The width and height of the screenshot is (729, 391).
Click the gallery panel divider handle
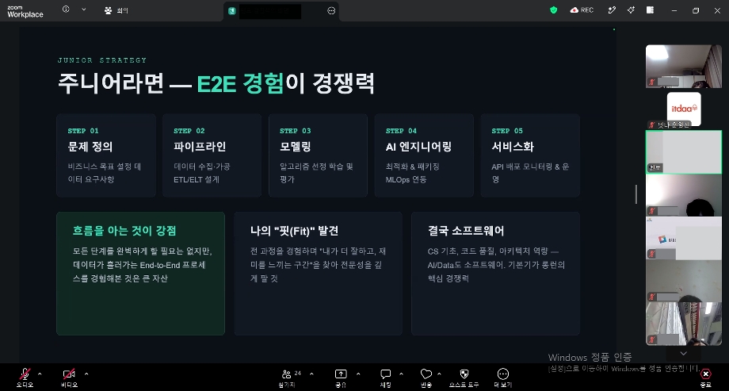[x=636, y=194]
